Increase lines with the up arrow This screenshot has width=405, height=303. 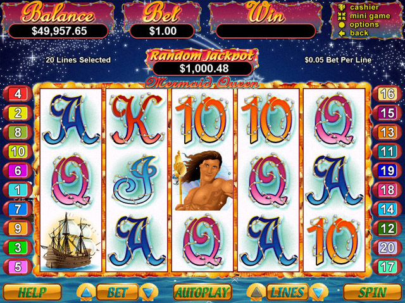(x=256, y=292)
